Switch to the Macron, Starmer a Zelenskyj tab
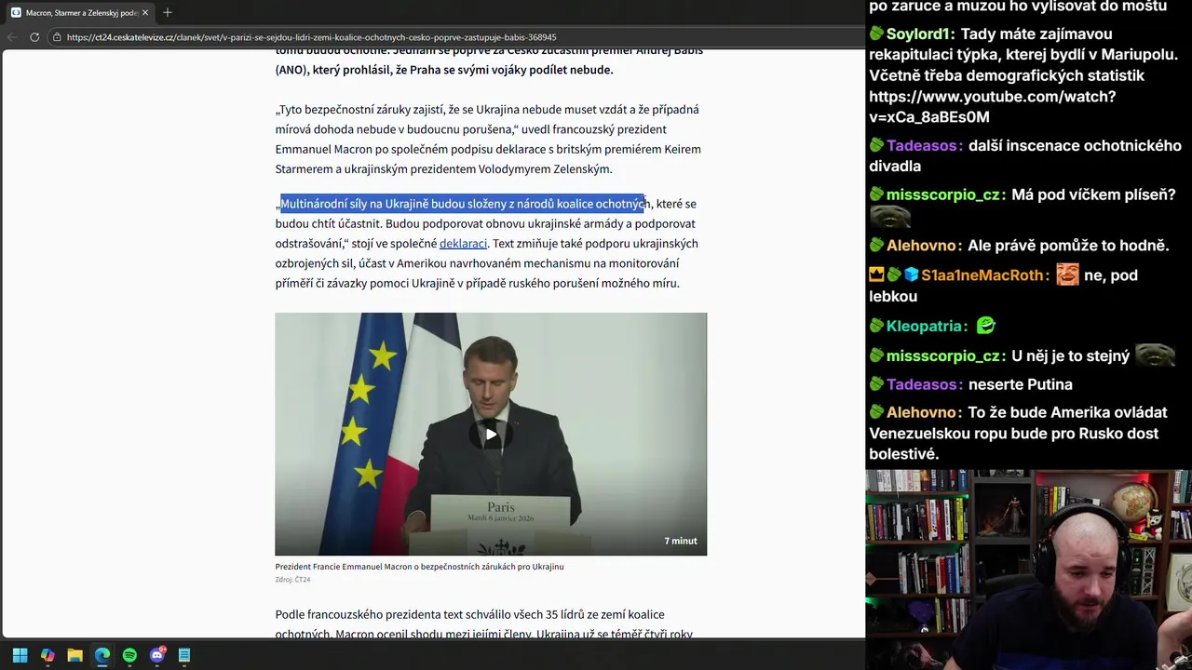This screenshot has width=1192, height=670. click(80, 13)
